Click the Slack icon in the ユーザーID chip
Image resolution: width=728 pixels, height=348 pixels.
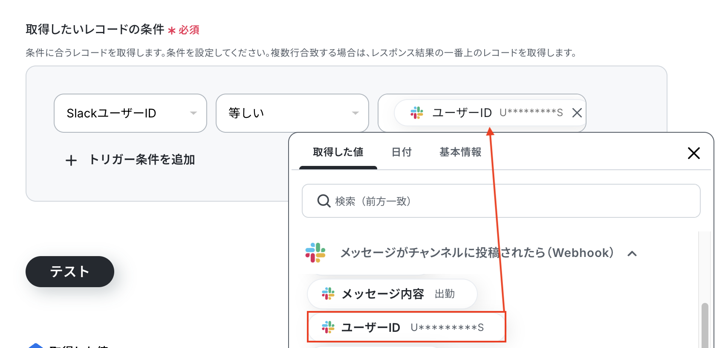[x=416, y=113]
